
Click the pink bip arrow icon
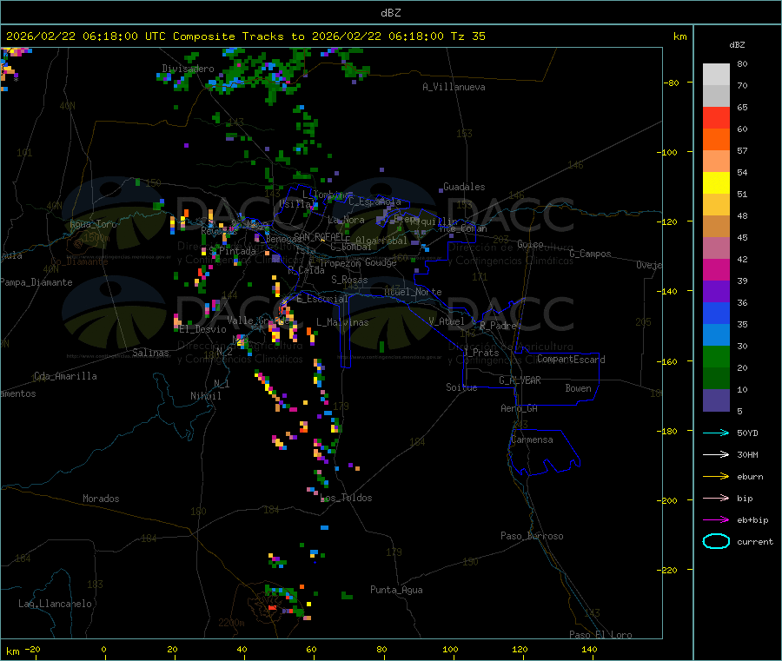(x=716, y=498)
